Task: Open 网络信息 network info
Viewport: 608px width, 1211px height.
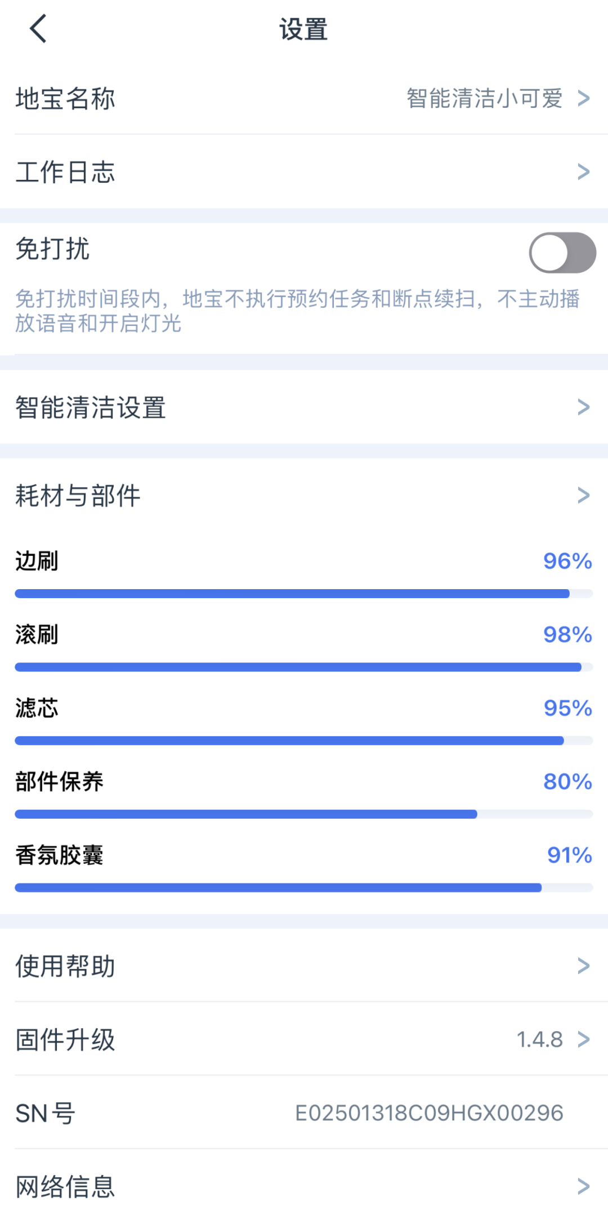Action: (65, 1187)
